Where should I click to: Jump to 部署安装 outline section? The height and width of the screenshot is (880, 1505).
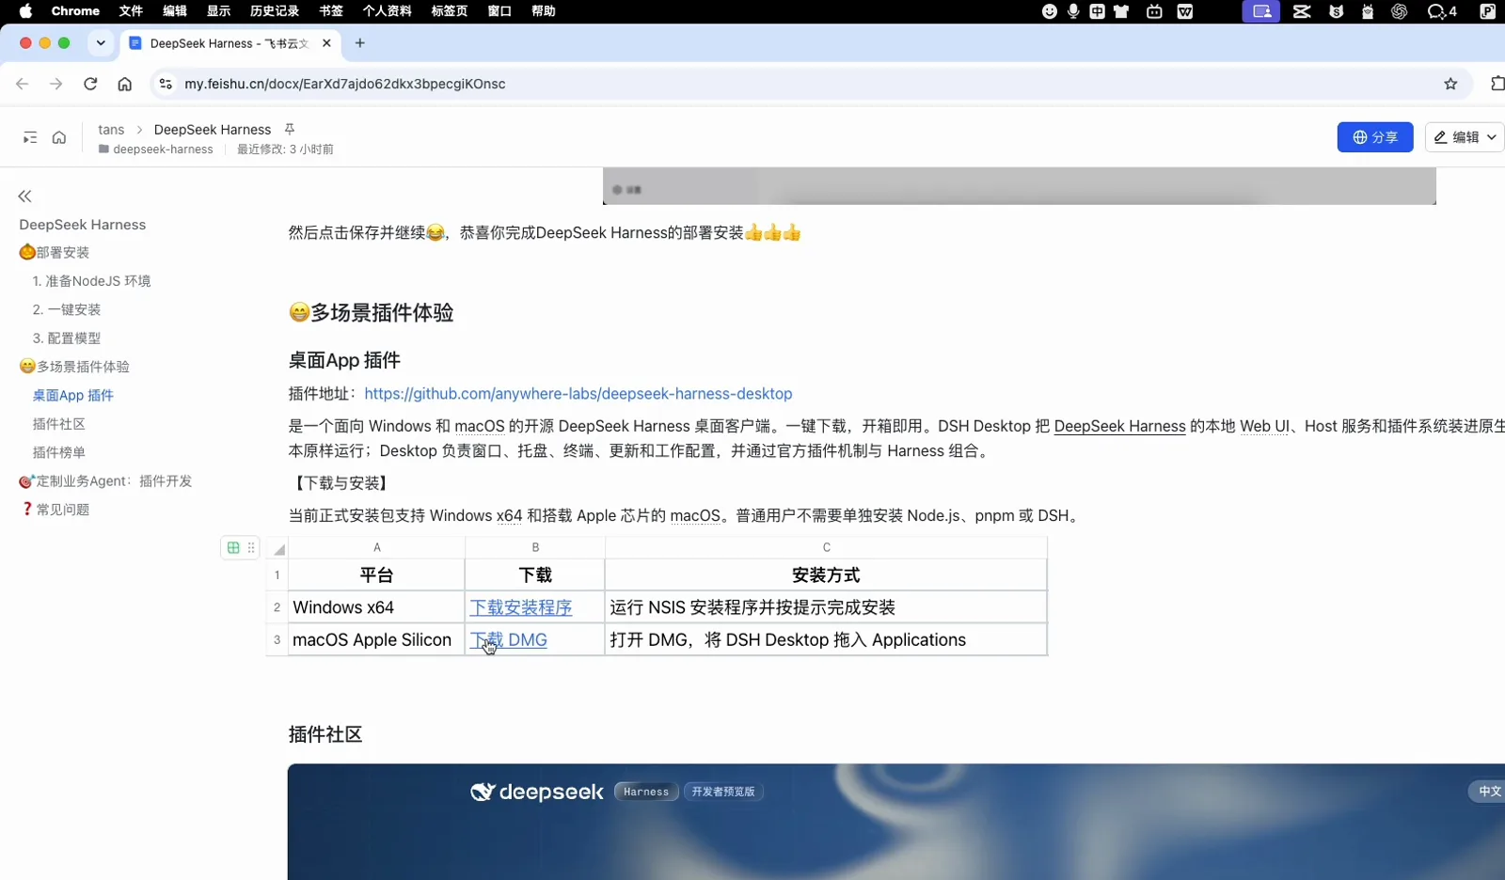tap(55, 252)
